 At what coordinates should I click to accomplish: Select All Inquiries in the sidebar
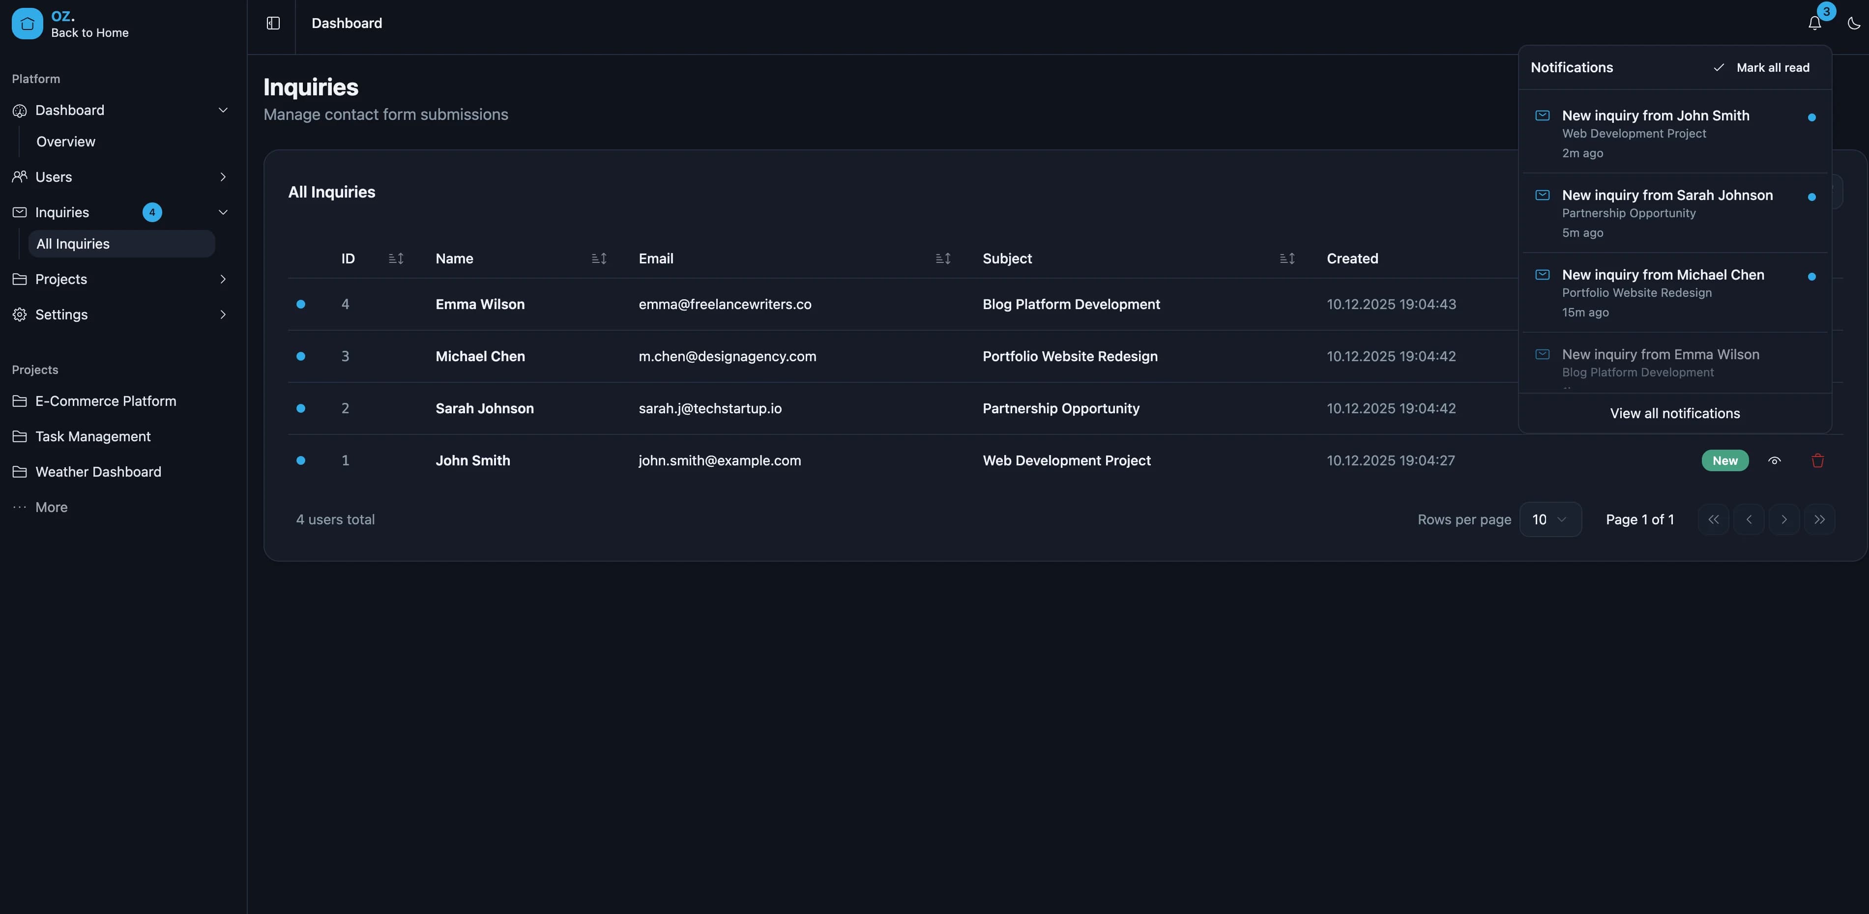point(73,244)
